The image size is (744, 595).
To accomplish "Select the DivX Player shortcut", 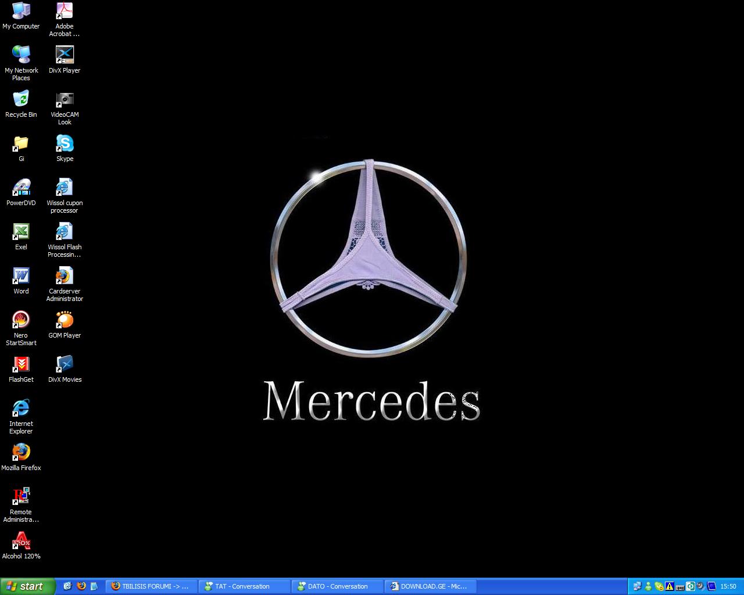I will point(65,60).
